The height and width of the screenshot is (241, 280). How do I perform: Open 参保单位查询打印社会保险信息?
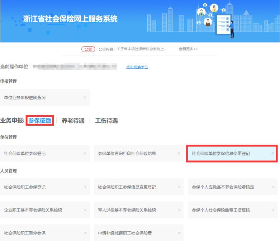pyautogui.click(x=139, y=153)
